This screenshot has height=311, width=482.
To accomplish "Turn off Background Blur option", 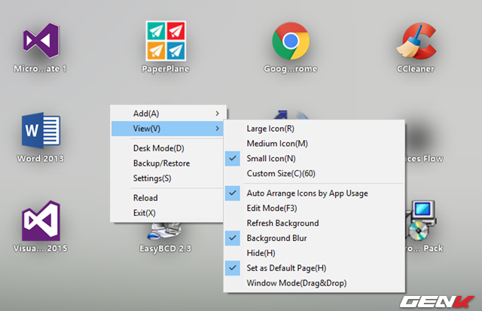I will [276, 238].
